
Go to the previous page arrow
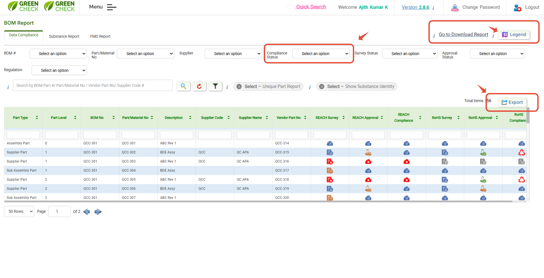86,212
